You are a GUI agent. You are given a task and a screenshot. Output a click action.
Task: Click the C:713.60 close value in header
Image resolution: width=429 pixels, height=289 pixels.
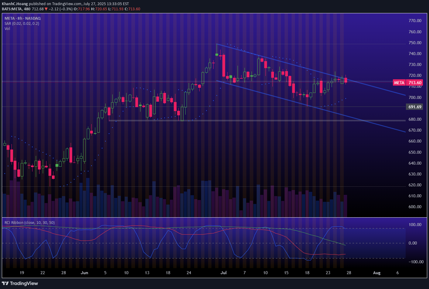point(132,9)
